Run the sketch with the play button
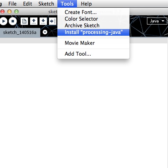 click(3, 21)
